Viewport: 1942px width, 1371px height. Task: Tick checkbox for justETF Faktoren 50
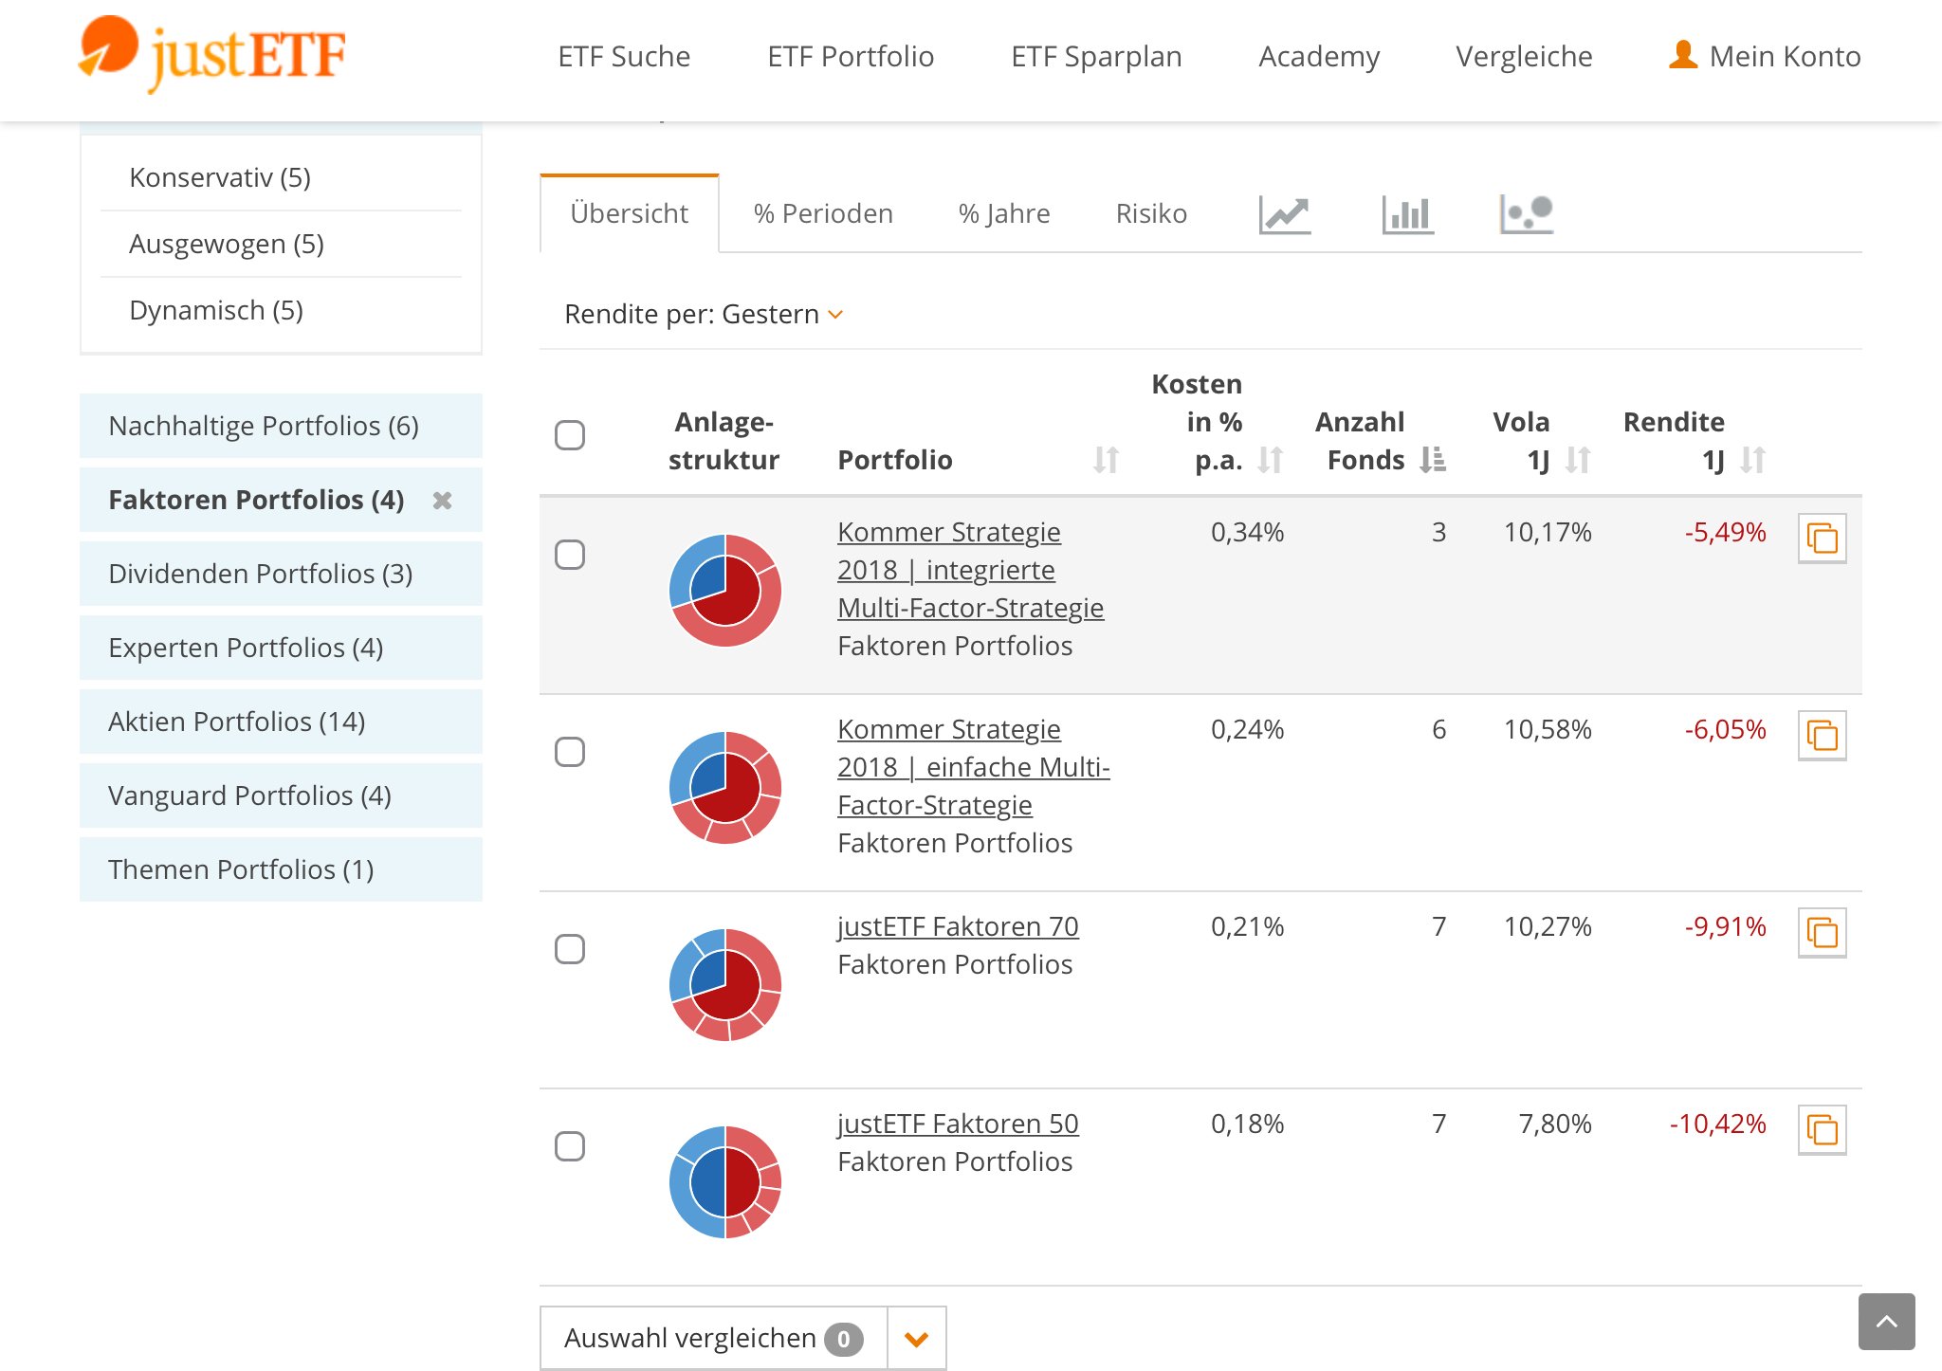click(570, 1147)
